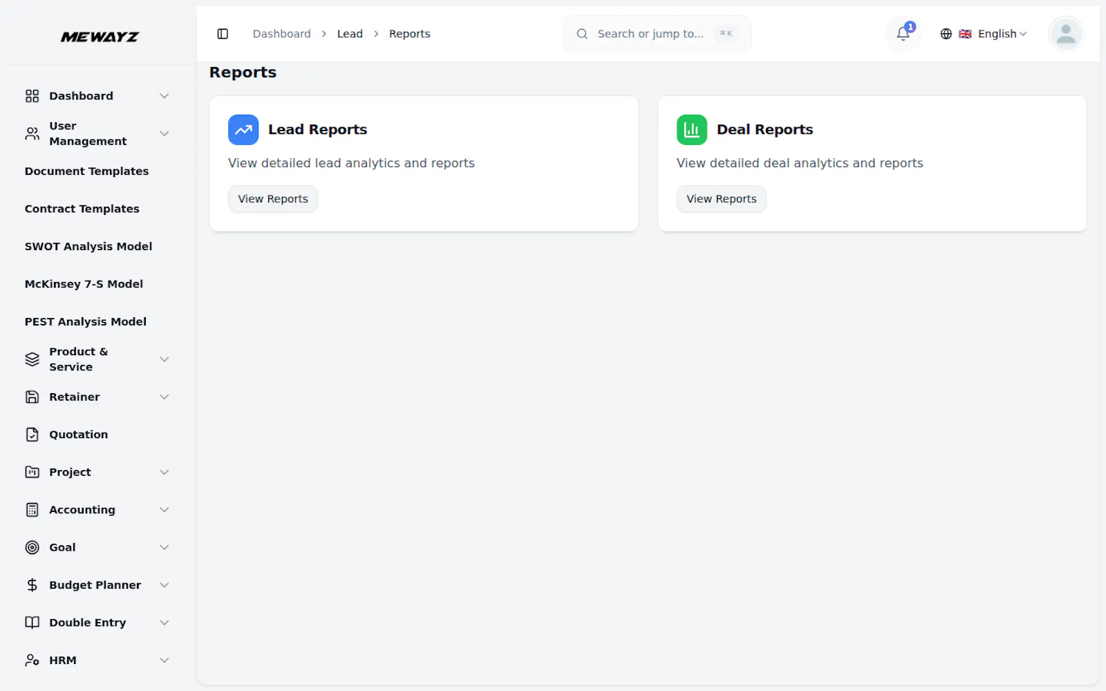View Reports for Lead Reports

pyautogui.click(x=273, y=199)
